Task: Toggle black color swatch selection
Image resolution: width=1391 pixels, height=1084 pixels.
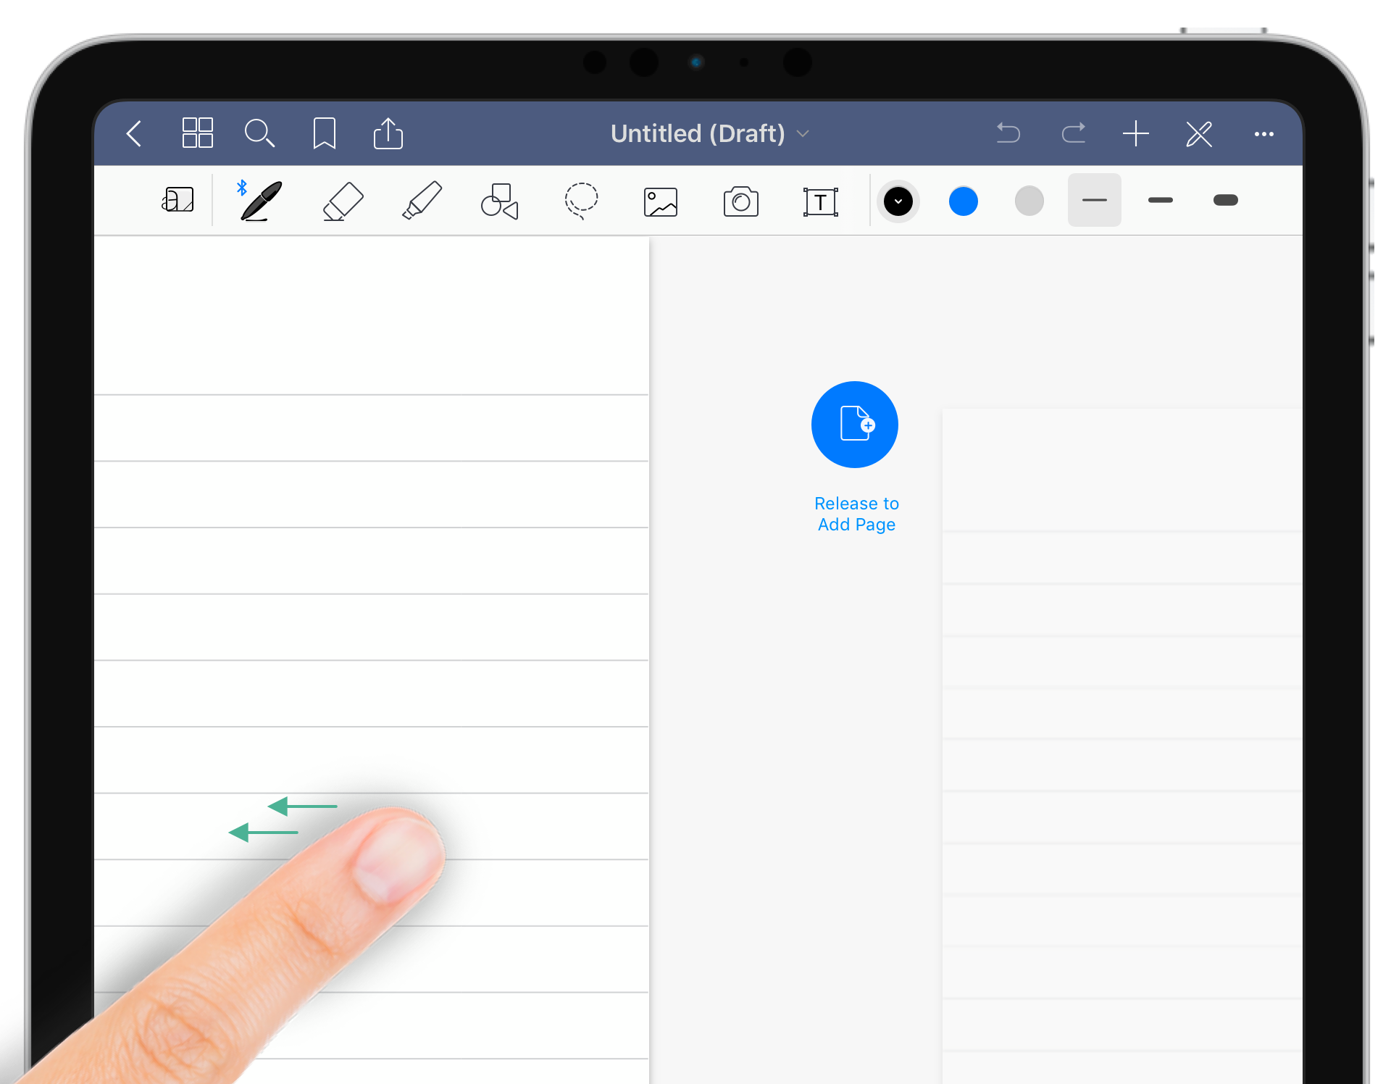Action: point(898,200)
